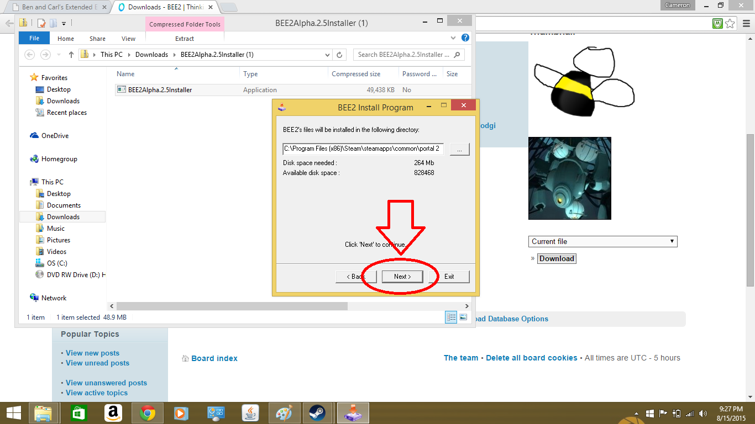Switch to Ben and Carl's Chrome tab
Screen dimensions: 755x424
coord(60,7)
